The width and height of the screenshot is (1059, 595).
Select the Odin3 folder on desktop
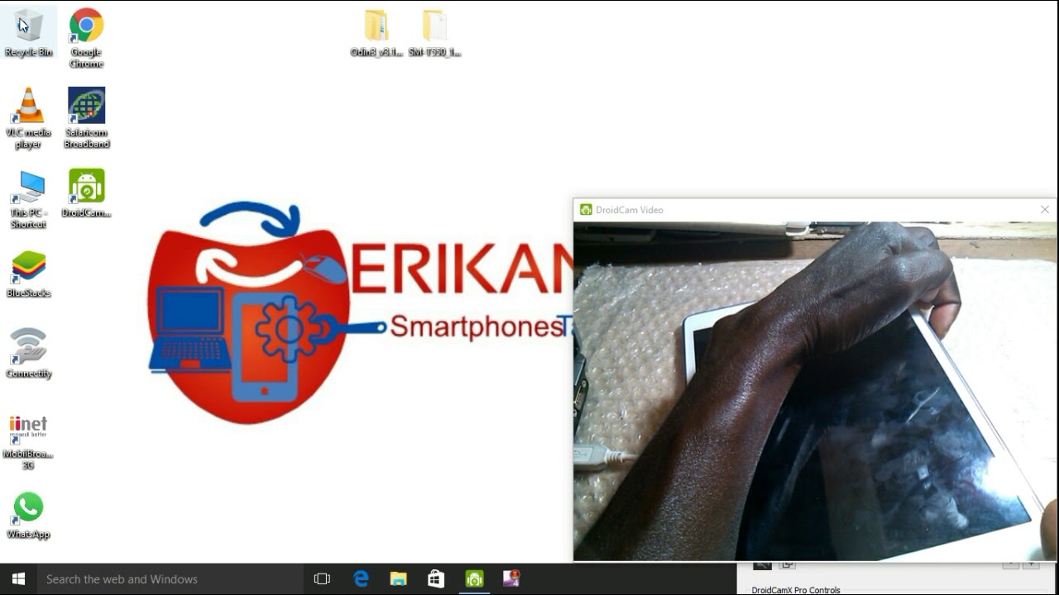click(x=376, y=33)
